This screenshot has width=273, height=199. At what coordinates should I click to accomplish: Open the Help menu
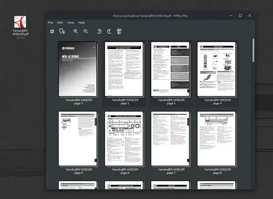[81, 23]
